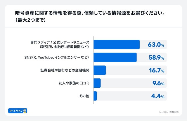Click the cat mascot beside the オカネコ logo
The image size is (187, 121).
click(25, 111)
